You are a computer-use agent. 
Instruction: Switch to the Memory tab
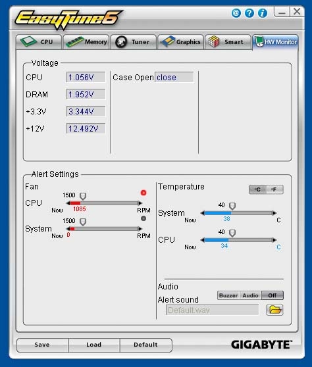[x=86, y=42]
